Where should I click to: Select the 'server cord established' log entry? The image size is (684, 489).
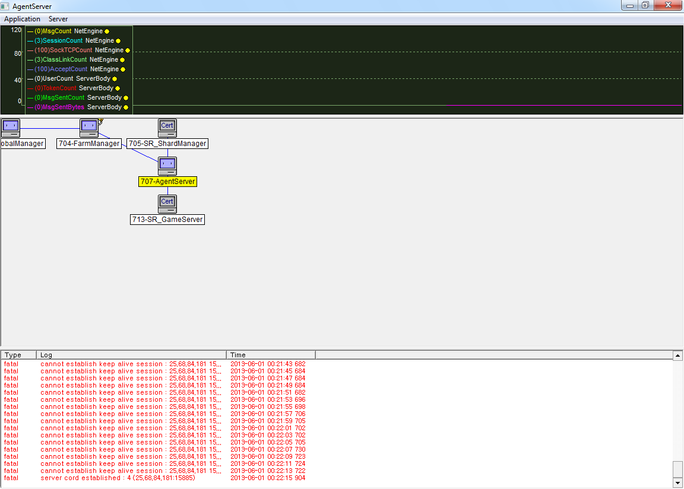(118, 478)
